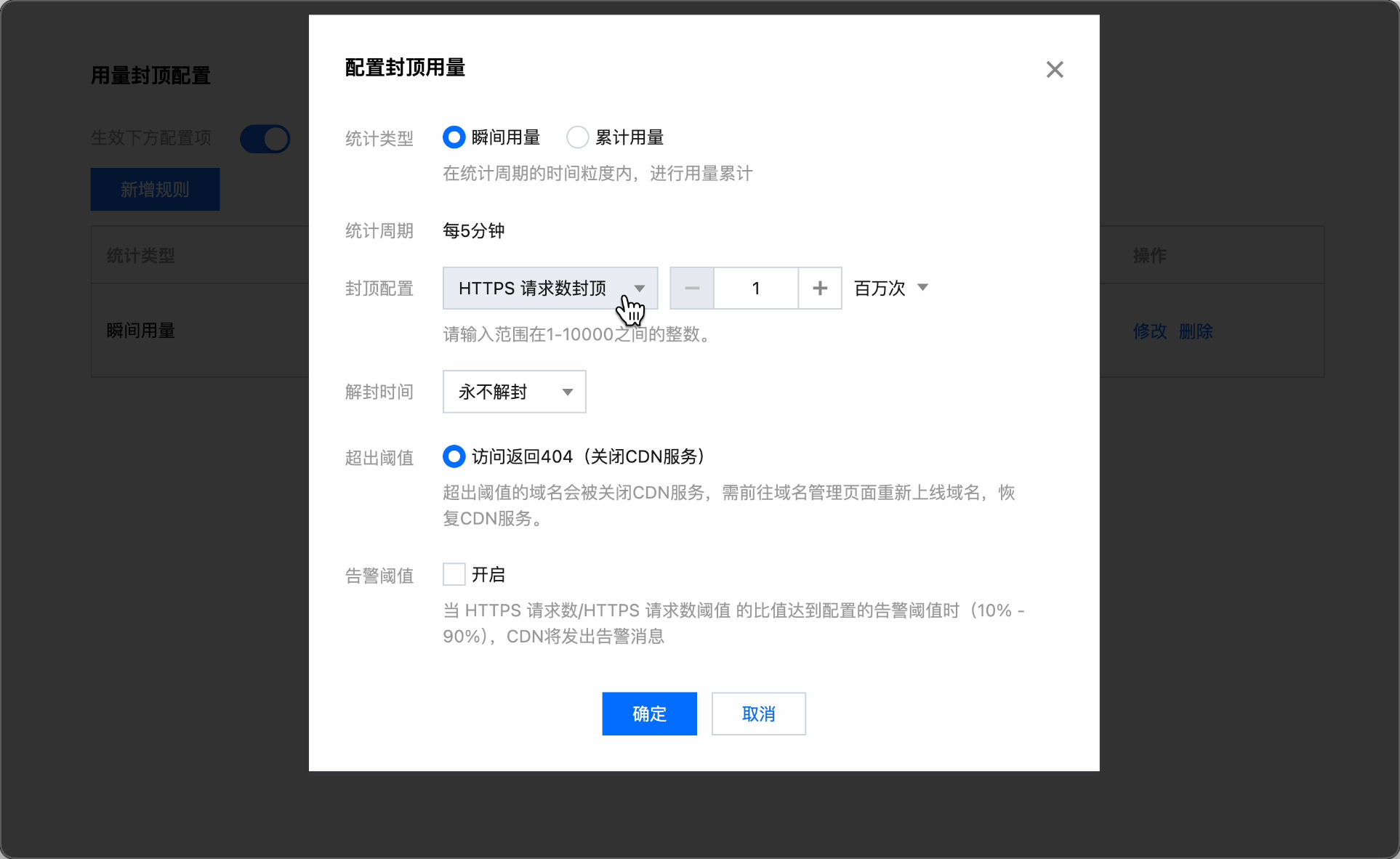Viewport: 1400px width, 859px height.
Task: Click the 删除 link in the table row
Action: (x=1196, y=331)
